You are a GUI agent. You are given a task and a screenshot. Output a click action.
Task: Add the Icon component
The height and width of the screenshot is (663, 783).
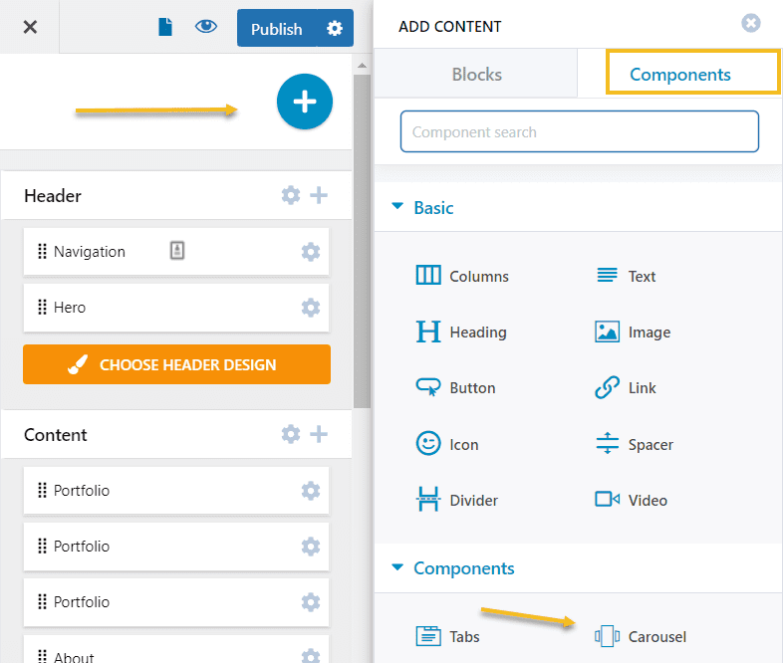pos(447,444)
